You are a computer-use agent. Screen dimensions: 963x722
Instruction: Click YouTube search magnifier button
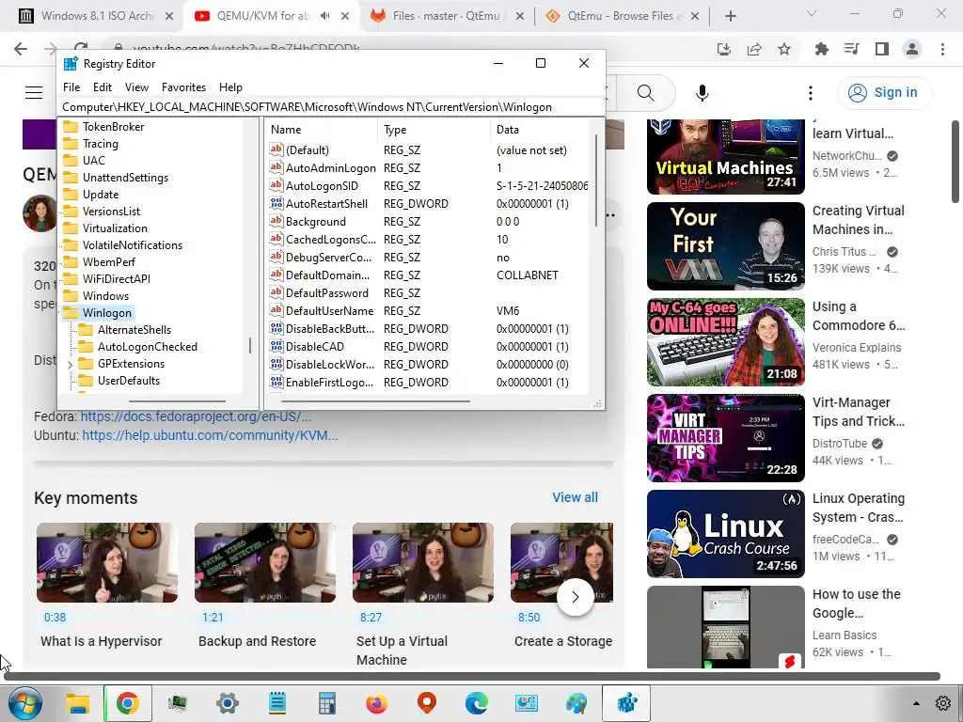click(645, 93)
